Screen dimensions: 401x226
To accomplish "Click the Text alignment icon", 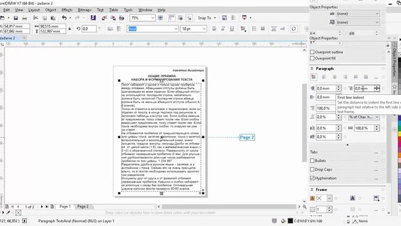I will [243, 29].
